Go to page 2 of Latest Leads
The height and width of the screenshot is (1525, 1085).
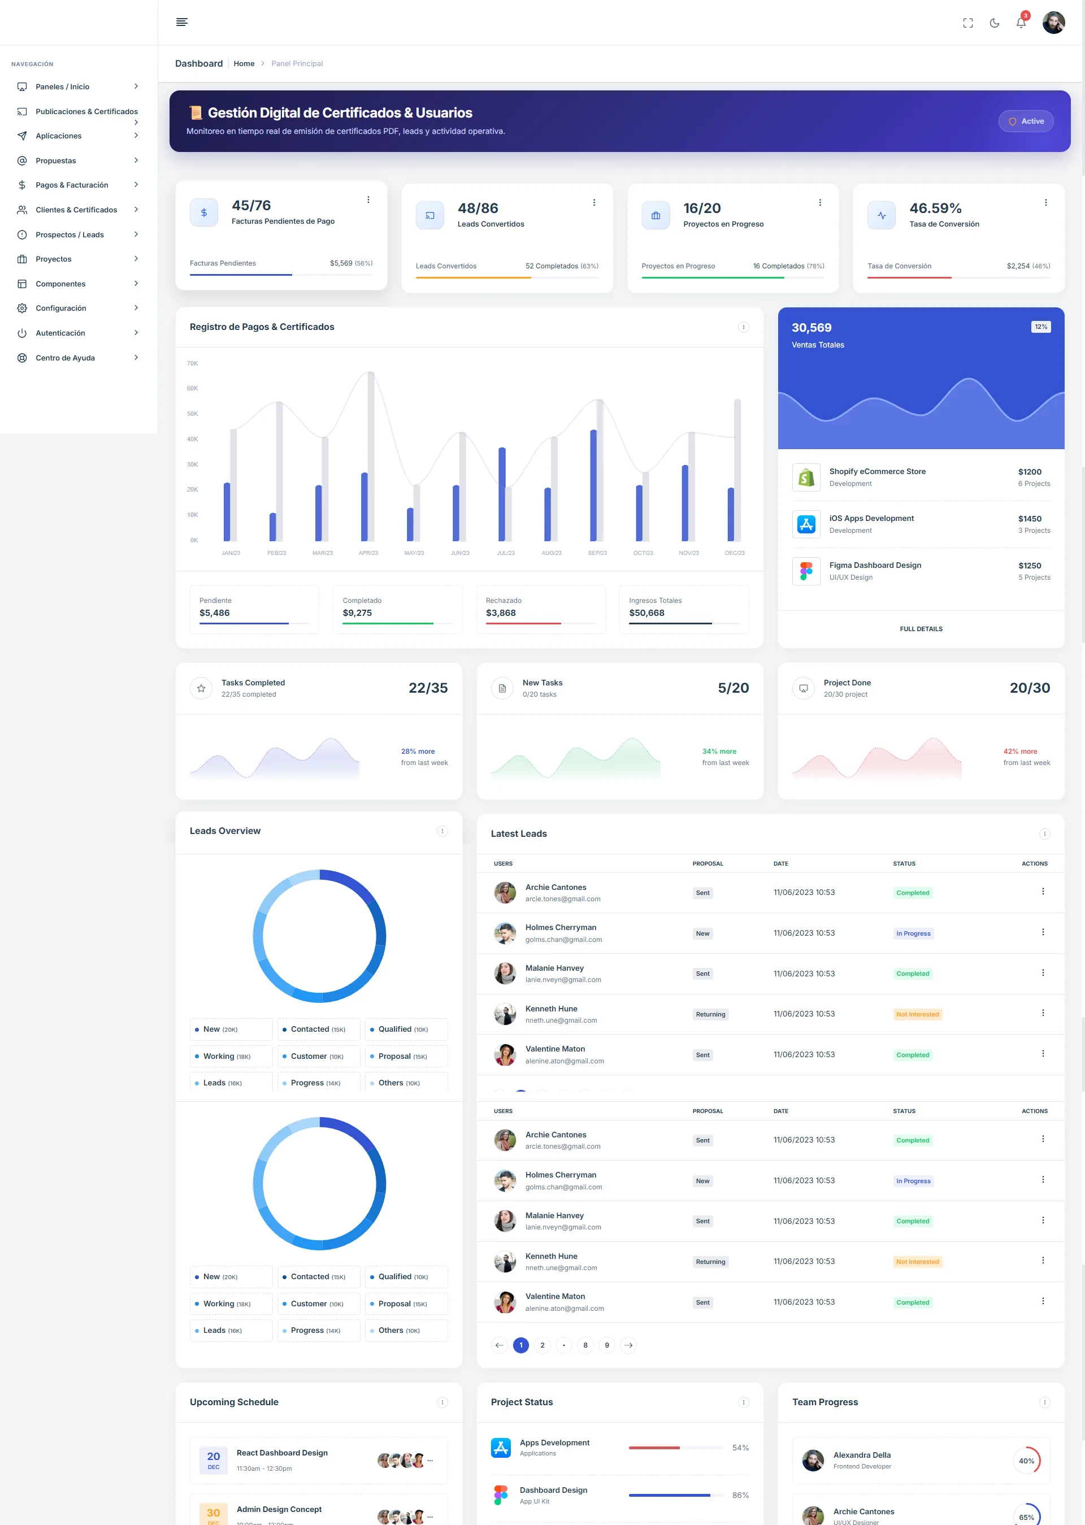[x=542, y=1345]
